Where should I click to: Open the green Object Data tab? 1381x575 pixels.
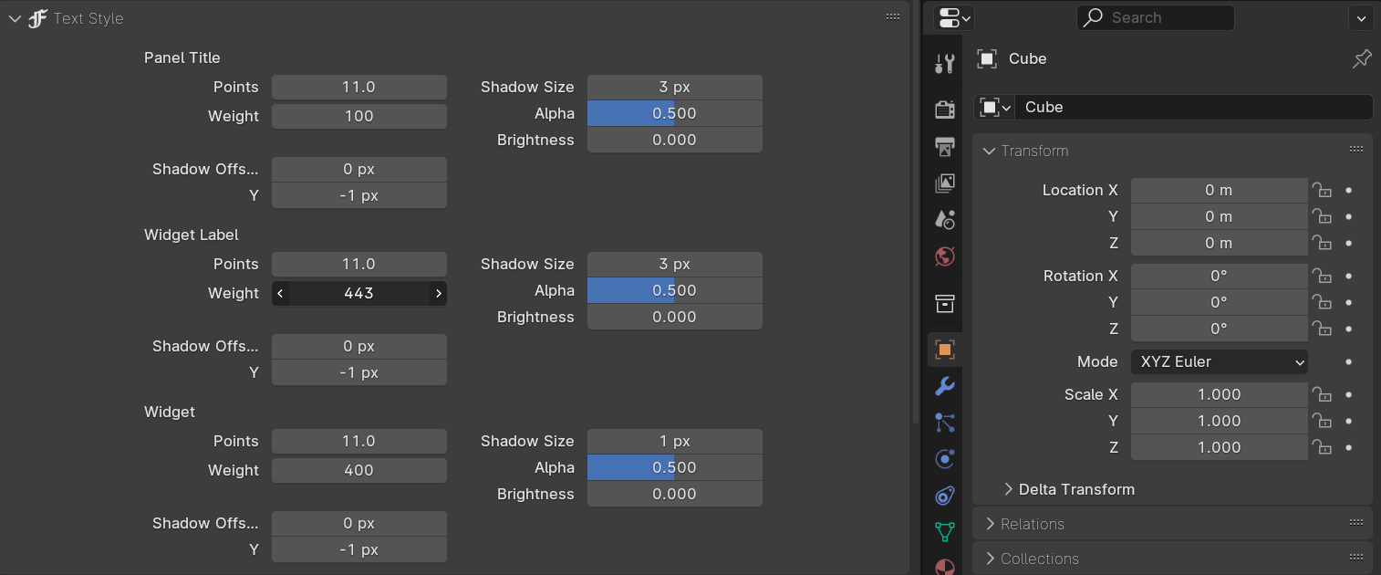click(x=945, y=532)
